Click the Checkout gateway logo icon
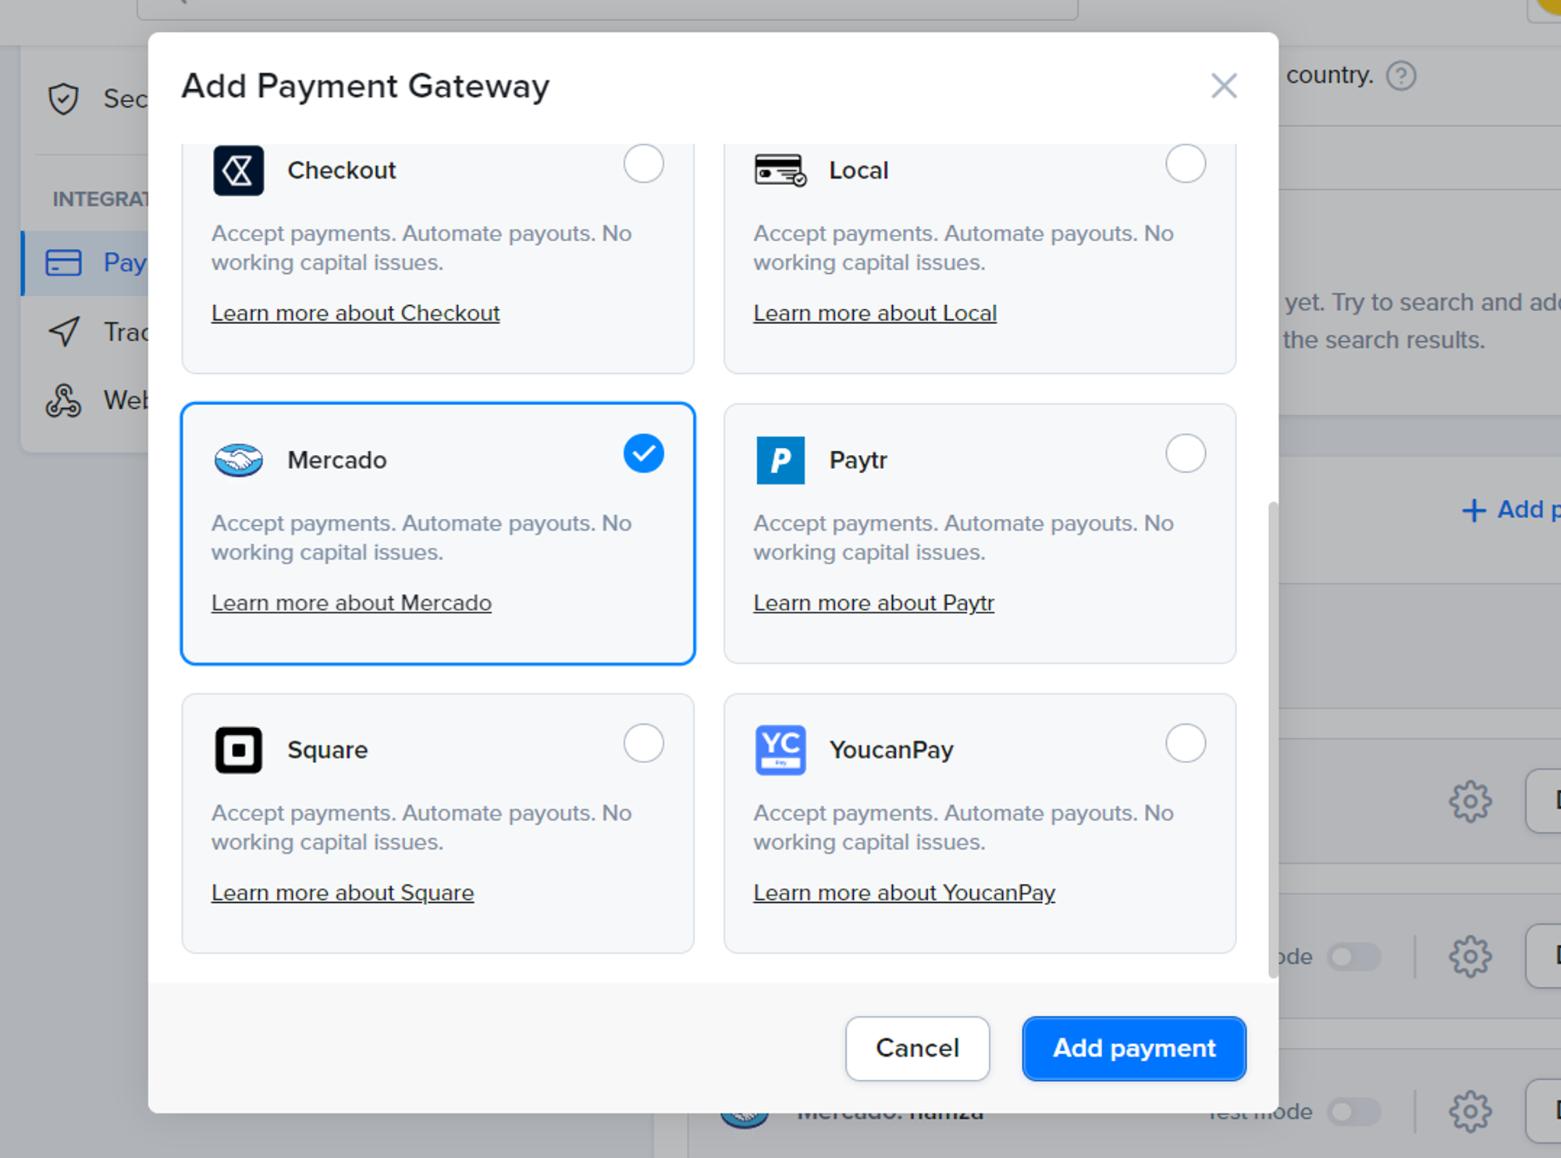 pyautogui.click(x=238, y=170)
